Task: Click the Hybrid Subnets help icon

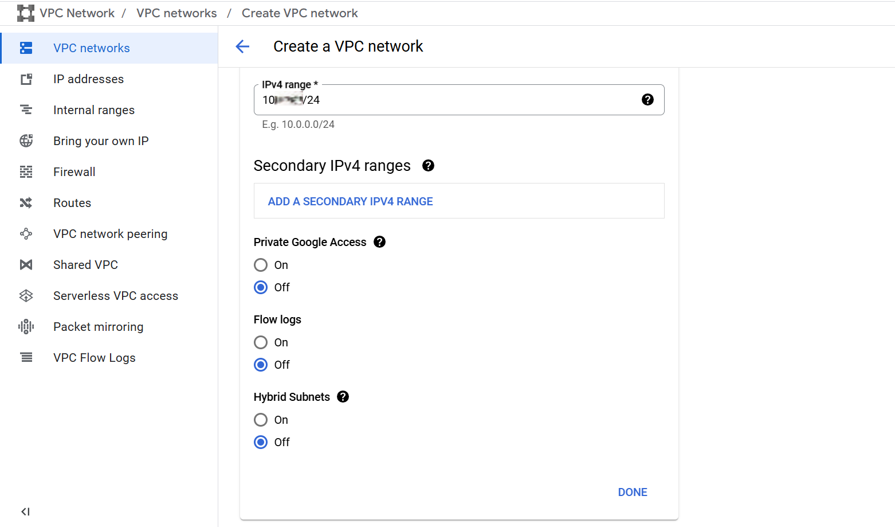Action: coord(343,397)
